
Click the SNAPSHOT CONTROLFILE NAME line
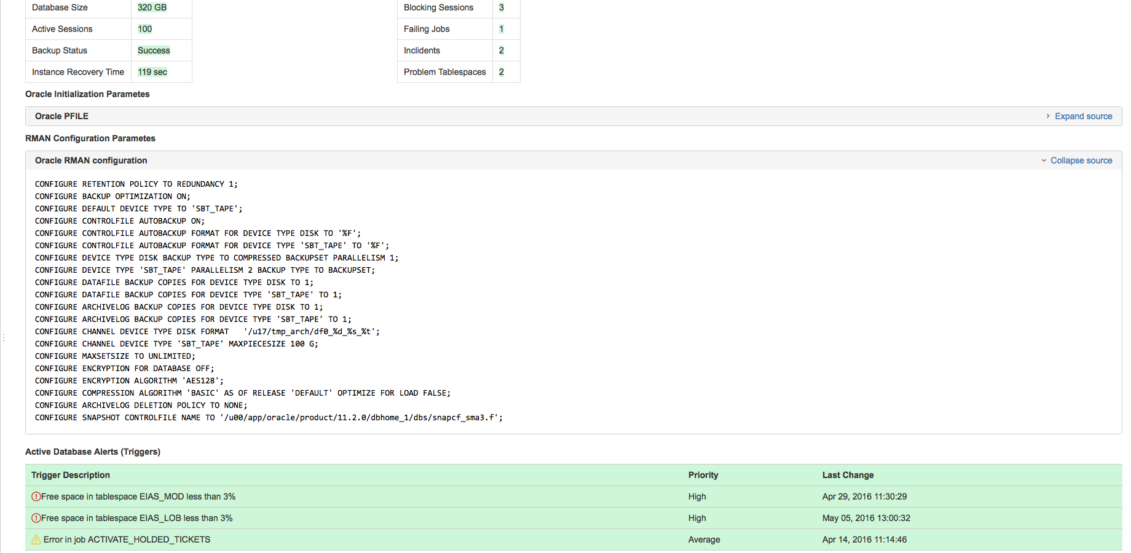[x=269, y=418]
